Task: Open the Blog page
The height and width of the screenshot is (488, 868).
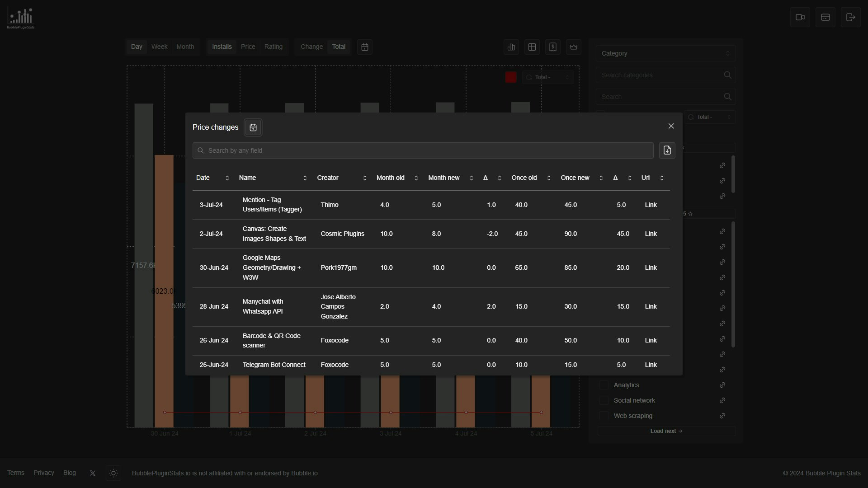Action: pyautogui.click(x=70, y=473)
